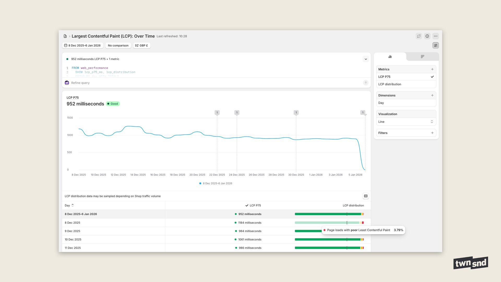501x282 pixels.
Task: Toggle the configuration sliders panel icon
Action: pyautogui.click(x=436, y=45)
